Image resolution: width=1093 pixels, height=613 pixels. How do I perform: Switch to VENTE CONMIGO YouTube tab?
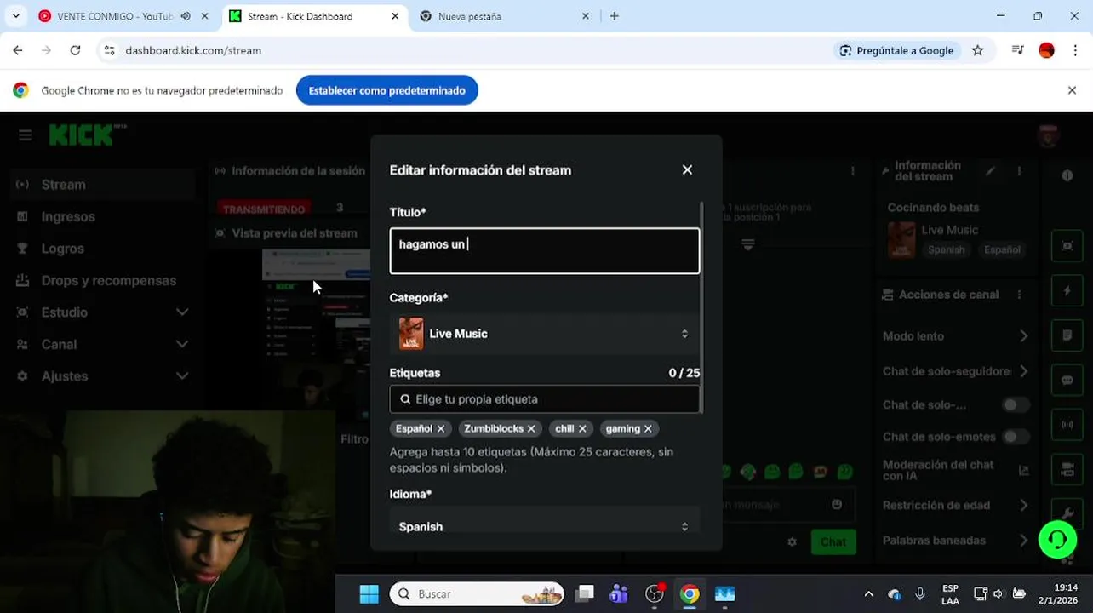(x=115, y=16)
